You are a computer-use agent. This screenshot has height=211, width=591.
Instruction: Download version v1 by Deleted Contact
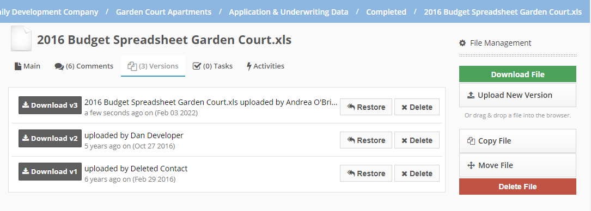pyautogui.click(x=50, y=171)
